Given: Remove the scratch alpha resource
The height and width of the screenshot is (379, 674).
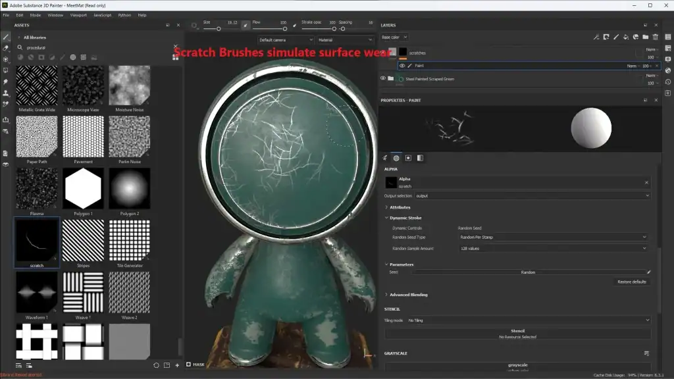Looking at the screenshot, I should (x=646, y=183).
